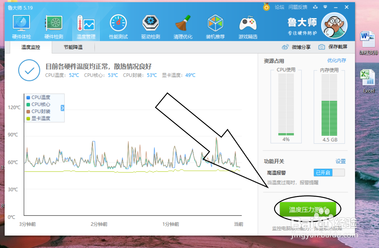Click the 120℃ axis label
The height and width of the screenshot is (248, 379).
14,107
